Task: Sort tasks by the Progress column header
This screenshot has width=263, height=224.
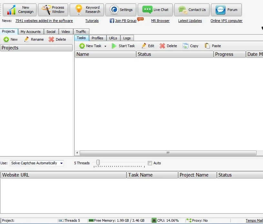Action: pos(230,54)
